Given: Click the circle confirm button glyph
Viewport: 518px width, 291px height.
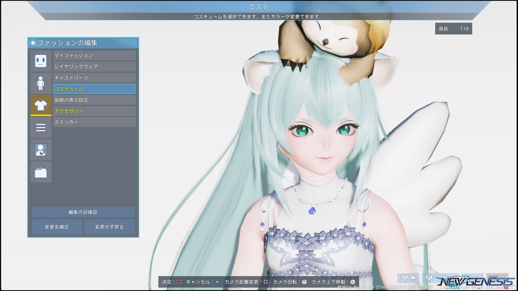Looking at the screenshot, I should pyautogui.click(x=178, y=282).
